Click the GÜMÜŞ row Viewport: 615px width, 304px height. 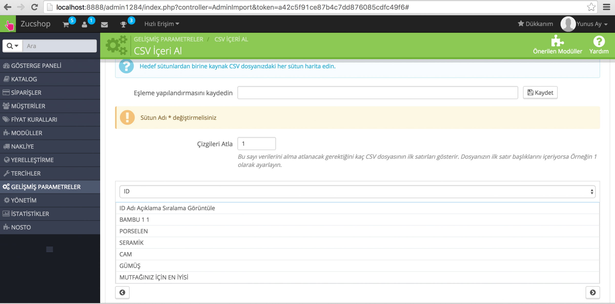[357, 266]
